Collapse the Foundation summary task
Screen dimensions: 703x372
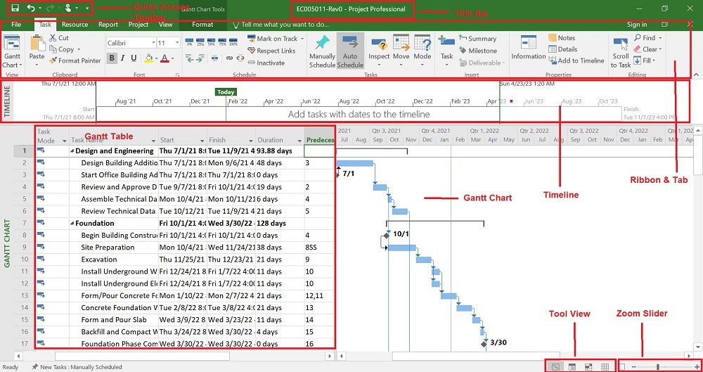click(x=72, y=224)
